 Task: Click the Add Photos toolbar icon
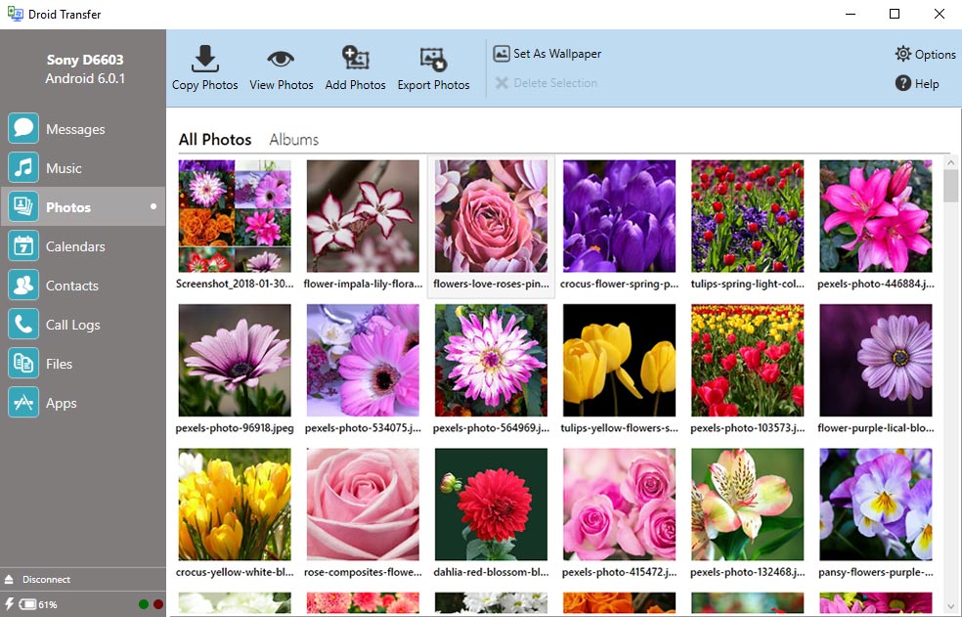click(355, 66)
